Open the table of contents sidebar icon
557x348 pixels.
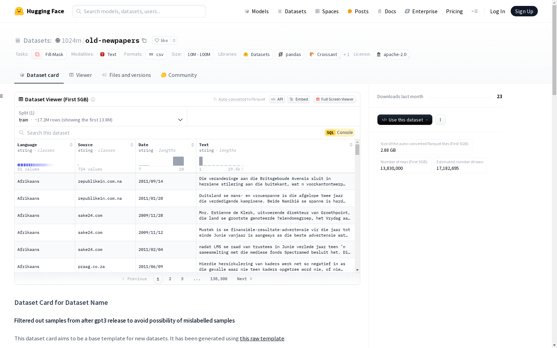(x=2, y=96)
